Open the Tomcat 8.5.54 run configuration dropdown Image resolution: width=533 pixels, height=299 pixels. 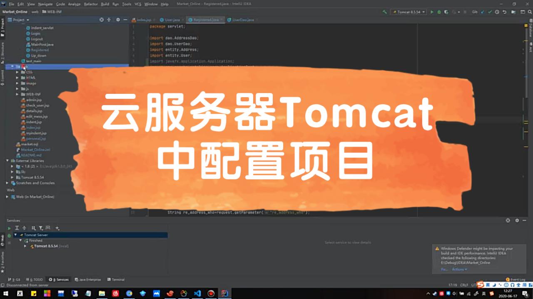(408, 12)
